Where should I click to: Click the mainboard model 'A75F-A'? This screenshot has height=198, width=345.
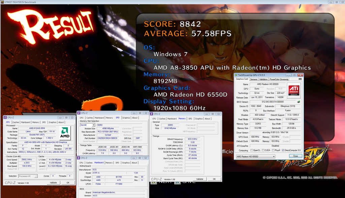pos(109,173)
